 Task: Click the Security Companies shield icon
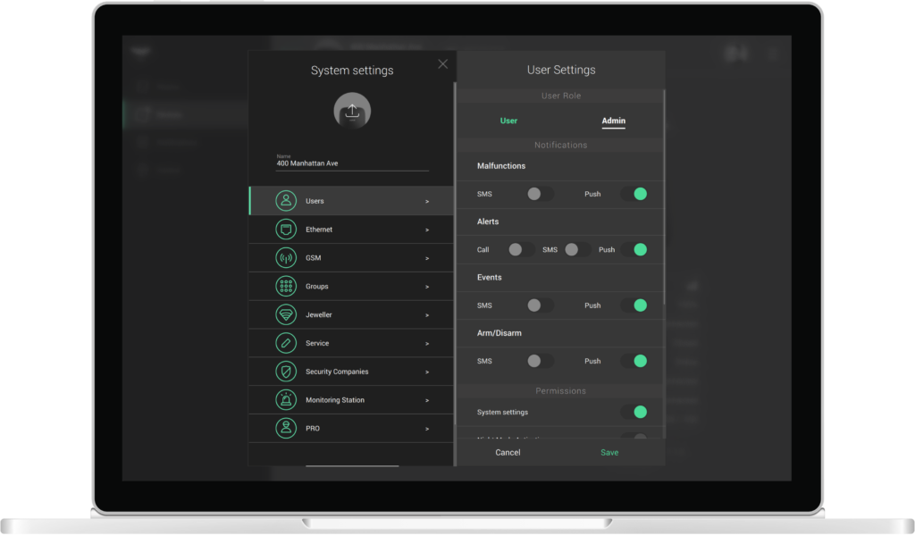click(286, 372)
